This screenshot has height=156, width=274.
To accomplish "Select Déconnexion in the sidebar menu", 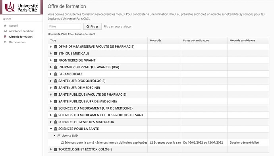I will tap(17, 42).
